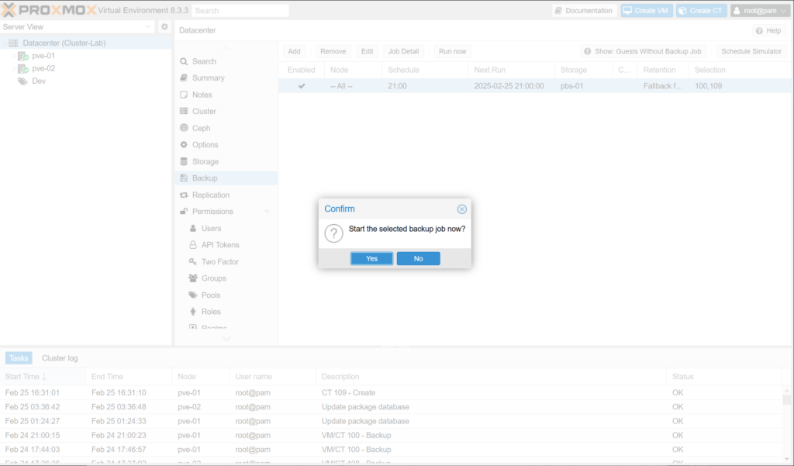Open the Storage menu item
The image size is (794, 466).
pos(205,161)
